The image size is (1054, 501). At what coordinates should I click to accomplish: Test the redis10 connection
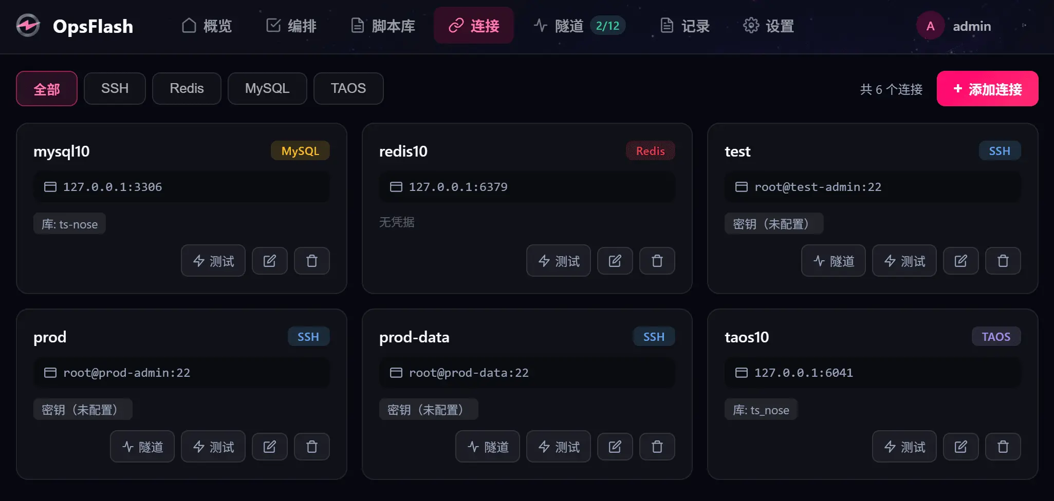[x=558, y=261]
